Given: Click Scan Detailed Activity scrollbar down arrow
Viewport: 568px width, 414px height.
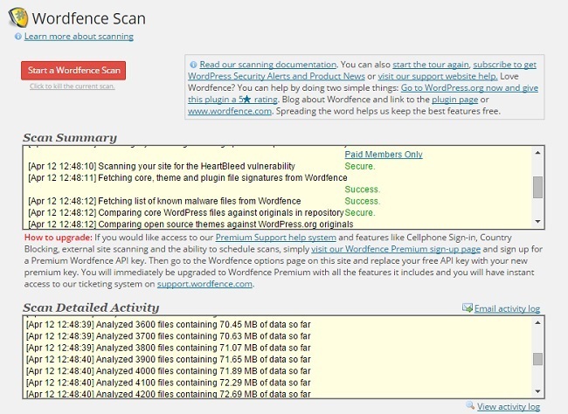Looking at the screenshot, I should 538,391.
